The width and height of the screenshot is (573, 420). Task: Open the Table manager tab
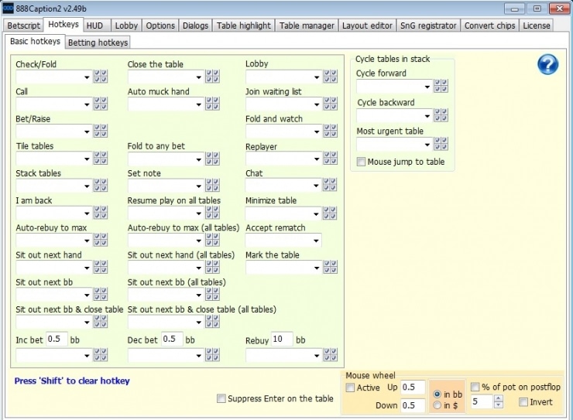pos(307,26)
